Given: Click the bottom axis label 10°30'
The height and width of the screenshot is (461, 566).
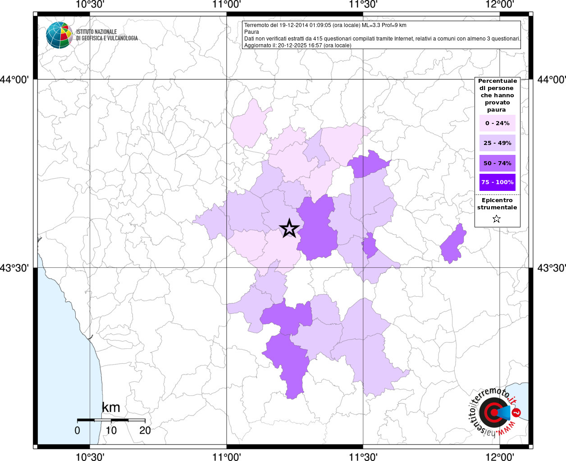Looking at the screenshot, I should (90, 456).
